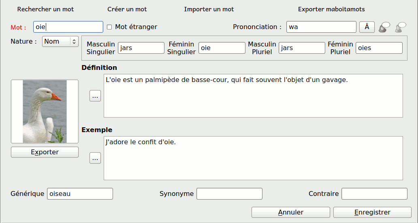This screenshot has width=418, height=223.
Task: Click the Exporter button under the goose image
Action: [x=45, y=152]
